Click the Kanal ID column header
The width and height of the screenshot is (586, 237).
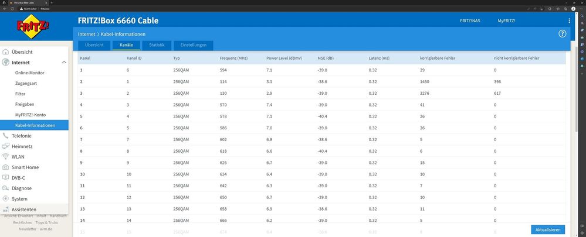coord(134,59)
